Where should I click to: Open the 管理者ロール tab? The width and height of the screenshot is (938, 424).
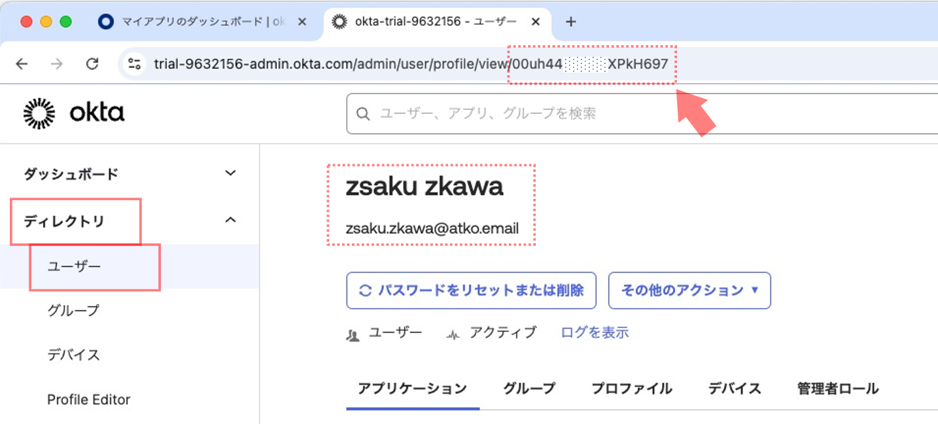837,389
